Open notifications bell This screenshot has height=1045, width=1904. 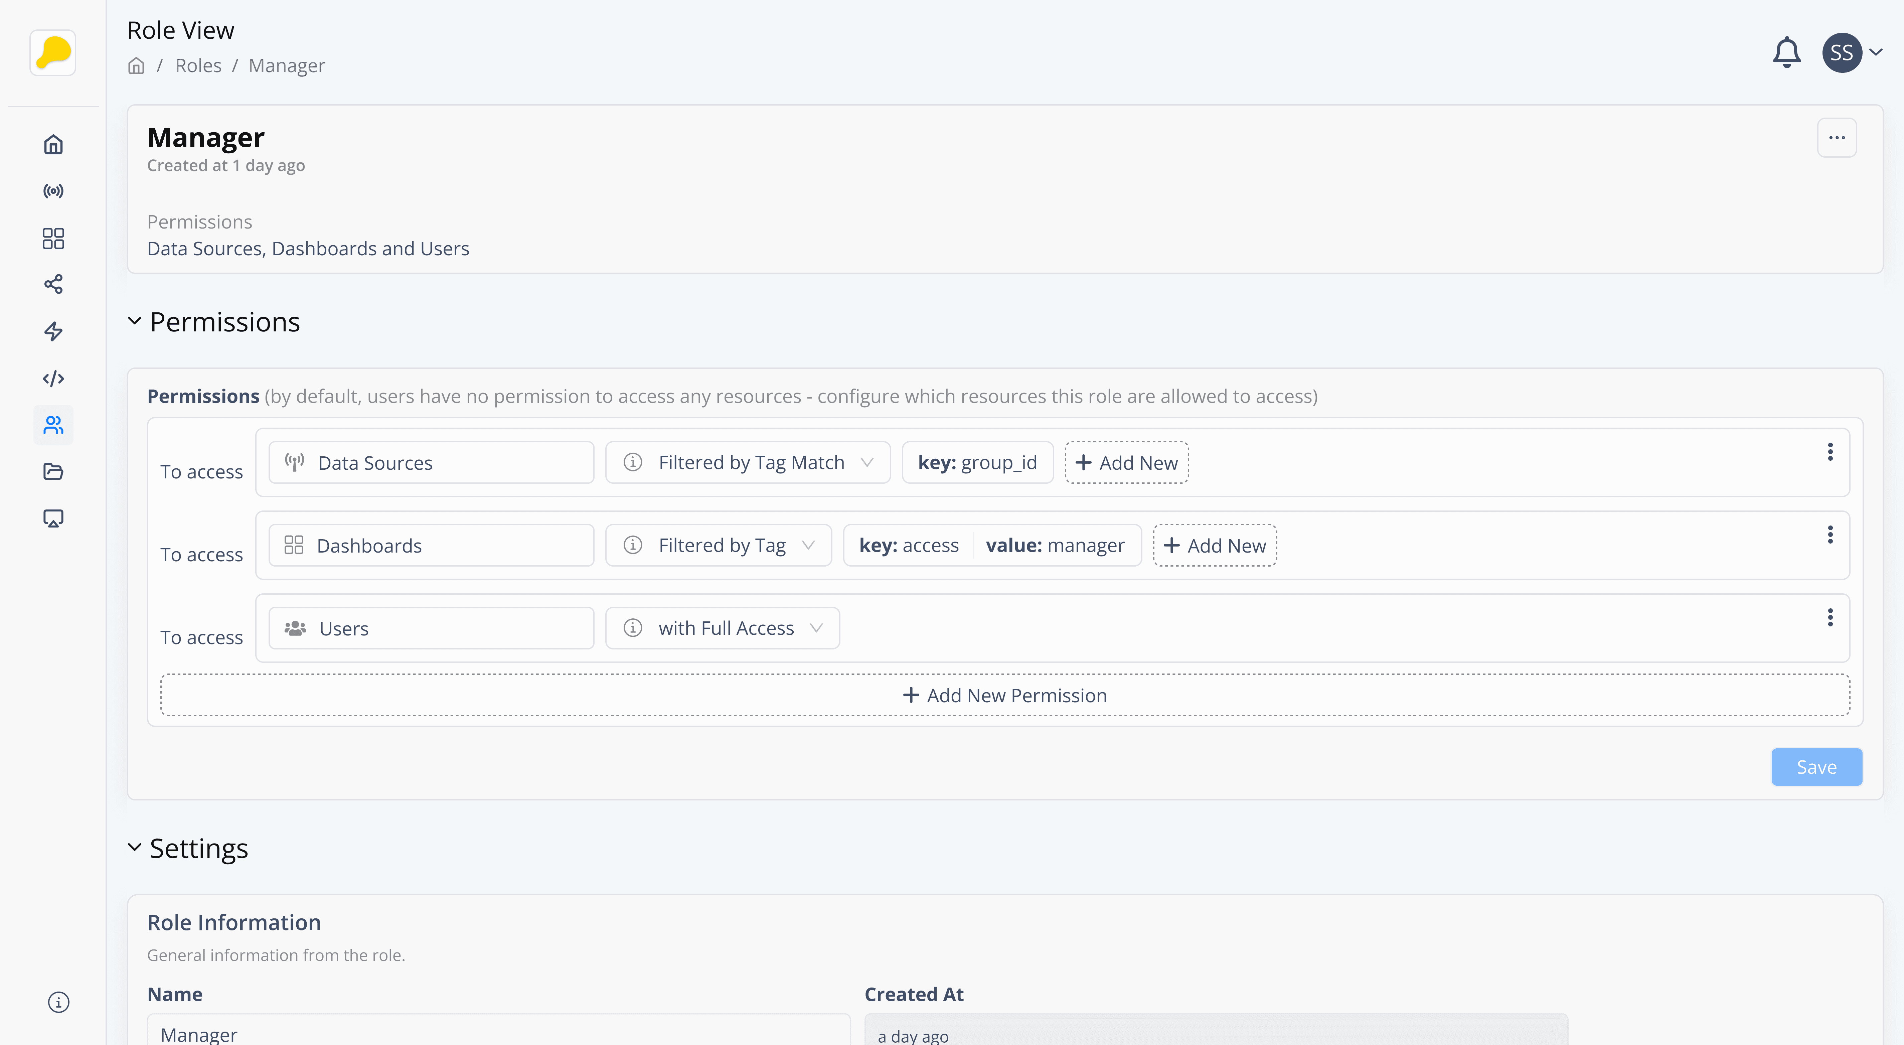tap(1786, 52)
